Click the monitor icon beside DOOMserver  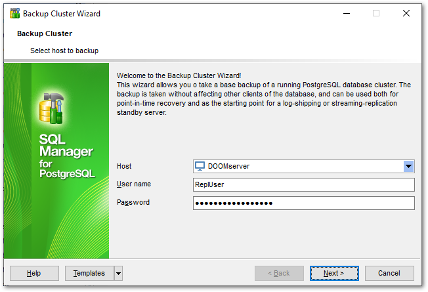[x=200, y=166]
